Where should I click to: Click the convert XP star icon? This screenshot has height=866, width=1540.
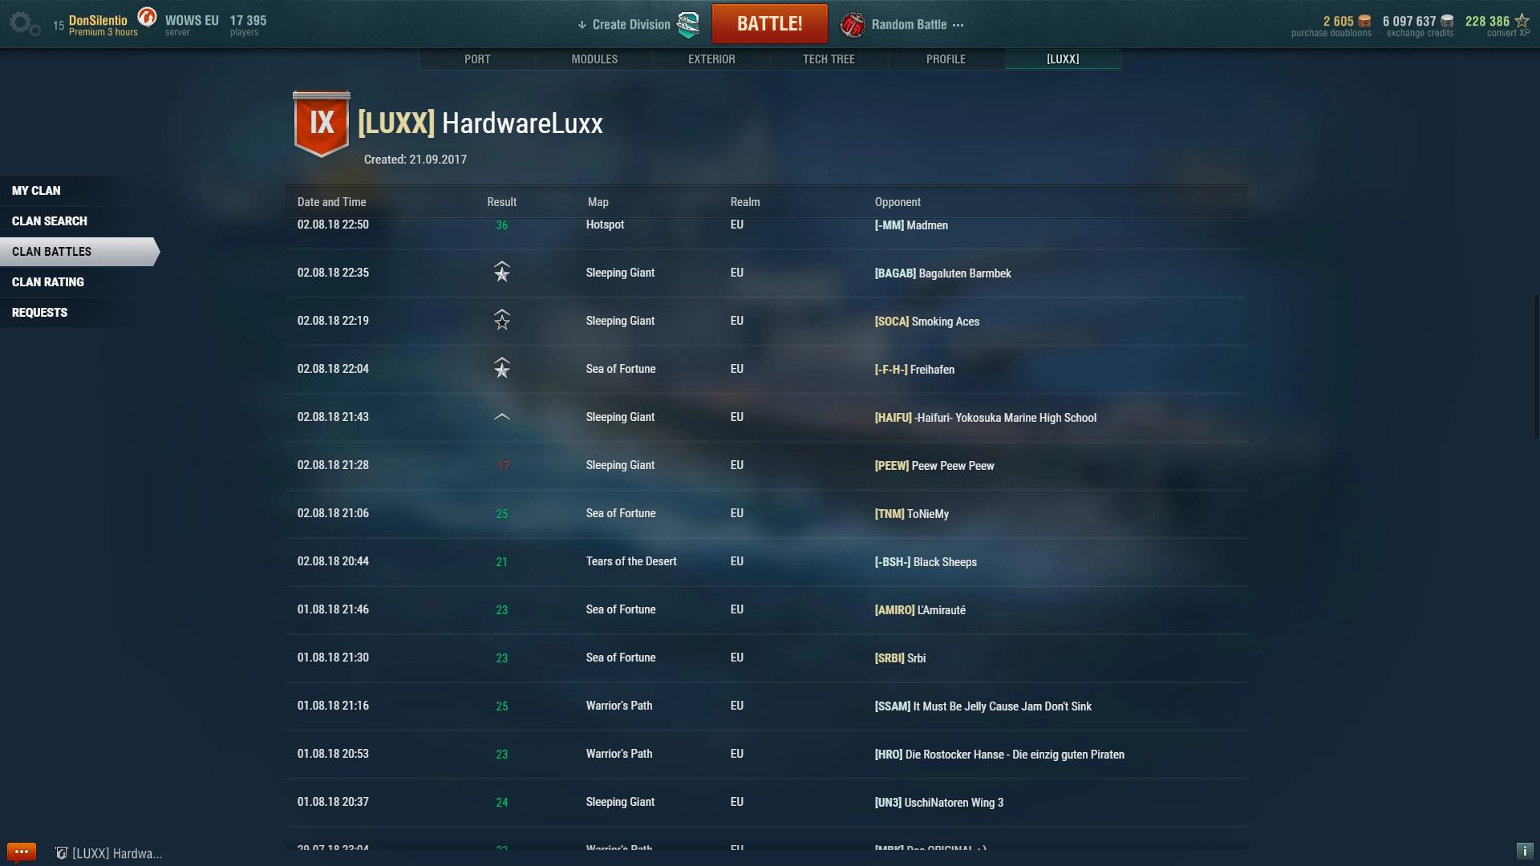[1522, 21]
